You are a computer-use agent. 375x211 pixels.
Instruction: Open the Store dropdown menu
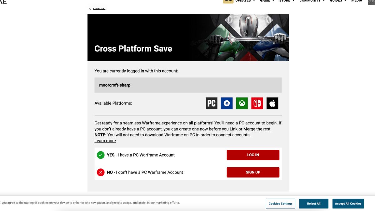pyautogui.click(x=287, y=1)
